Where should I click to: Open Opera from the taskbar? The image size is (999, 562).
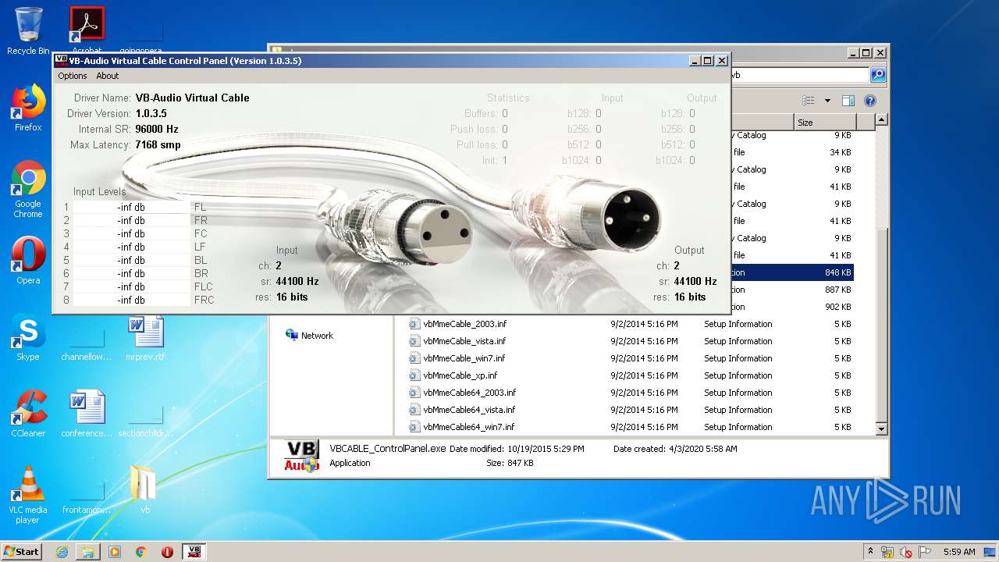[x=167, y=552]
